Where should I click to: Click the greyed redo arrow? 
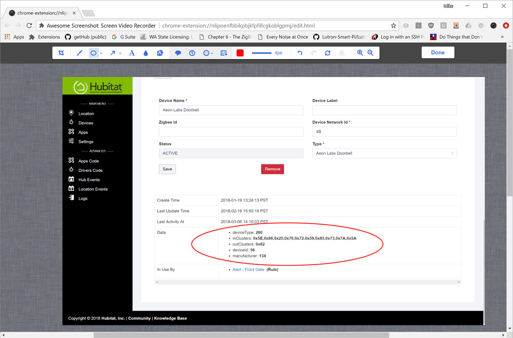click(314, 53)
